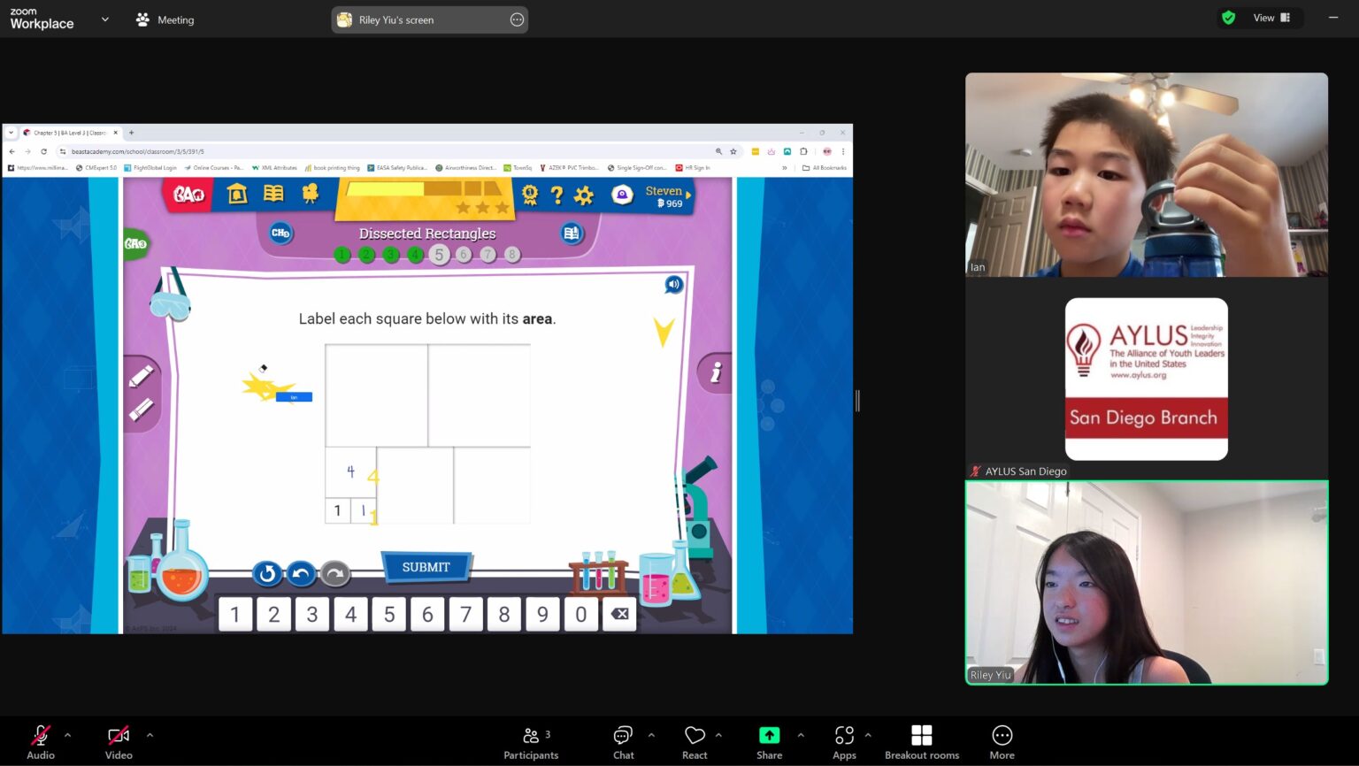Screen dimensions: 1359x766
Task: Click the Meeting button in Zoom header
Action: (165, 19)
